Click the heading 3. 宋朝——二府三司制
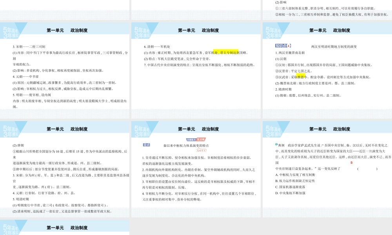 pos(29,47)
